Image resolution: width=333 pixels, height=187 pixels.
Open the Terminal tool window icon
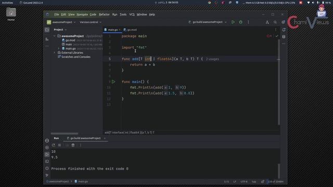47,162
